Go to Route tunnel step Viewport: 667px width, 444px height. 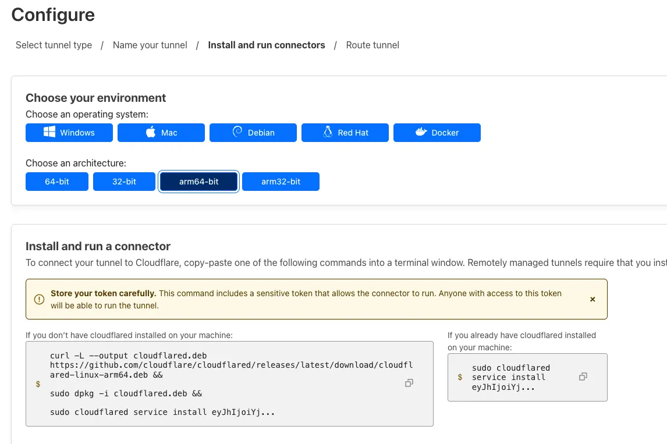click(x=372, y=45)
